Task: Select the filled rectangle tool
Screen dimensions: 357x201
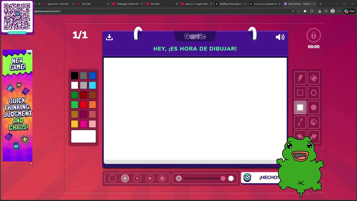Action: click(x=300, y=107)
